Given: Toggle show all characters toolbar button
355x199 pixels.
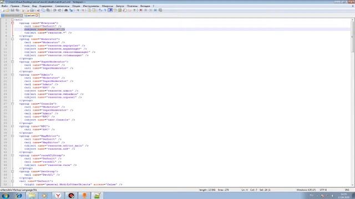Looking at the screenshot, I should pos(105,10).
